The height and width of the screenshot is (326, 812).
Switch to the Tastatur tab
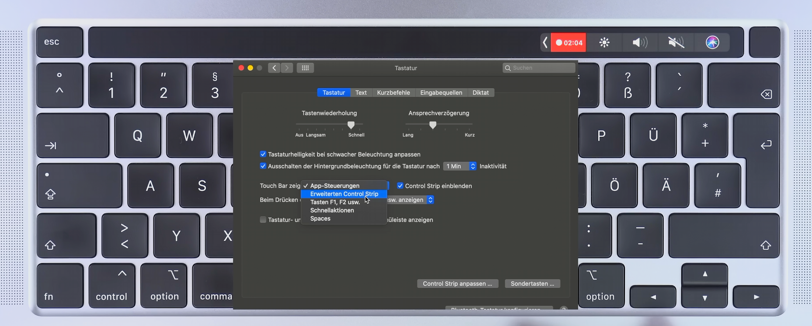click(x=334, y=92)
